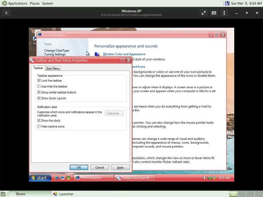This screenshot has width=263, height=197.
Task: Click Change ClearType Tuning Settings task
Action: click(x=57, y=52)
